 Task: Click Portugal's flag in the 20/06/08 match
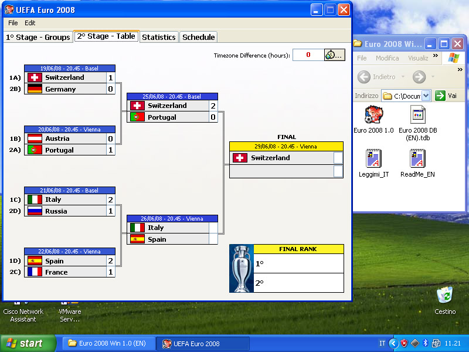(35, 150)
